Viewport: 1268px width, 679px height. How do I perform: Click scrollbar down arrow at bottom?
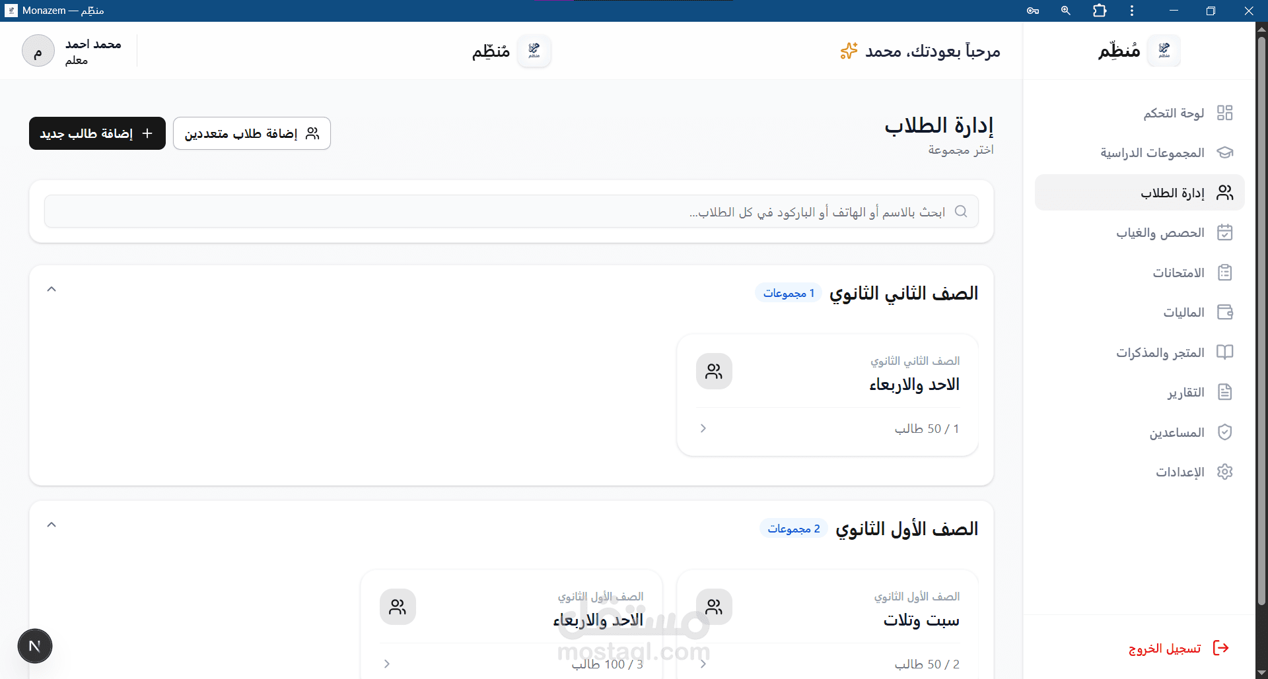pos(1261,673)
